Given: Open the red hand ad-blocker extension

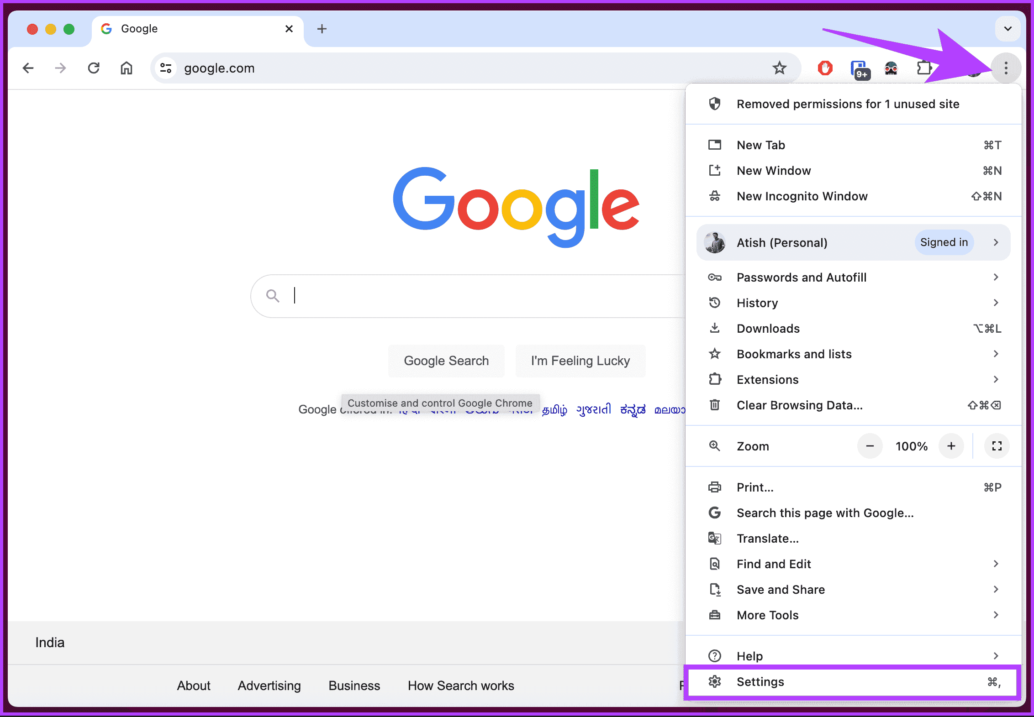Looking at the screenshot, I should 825,68.
